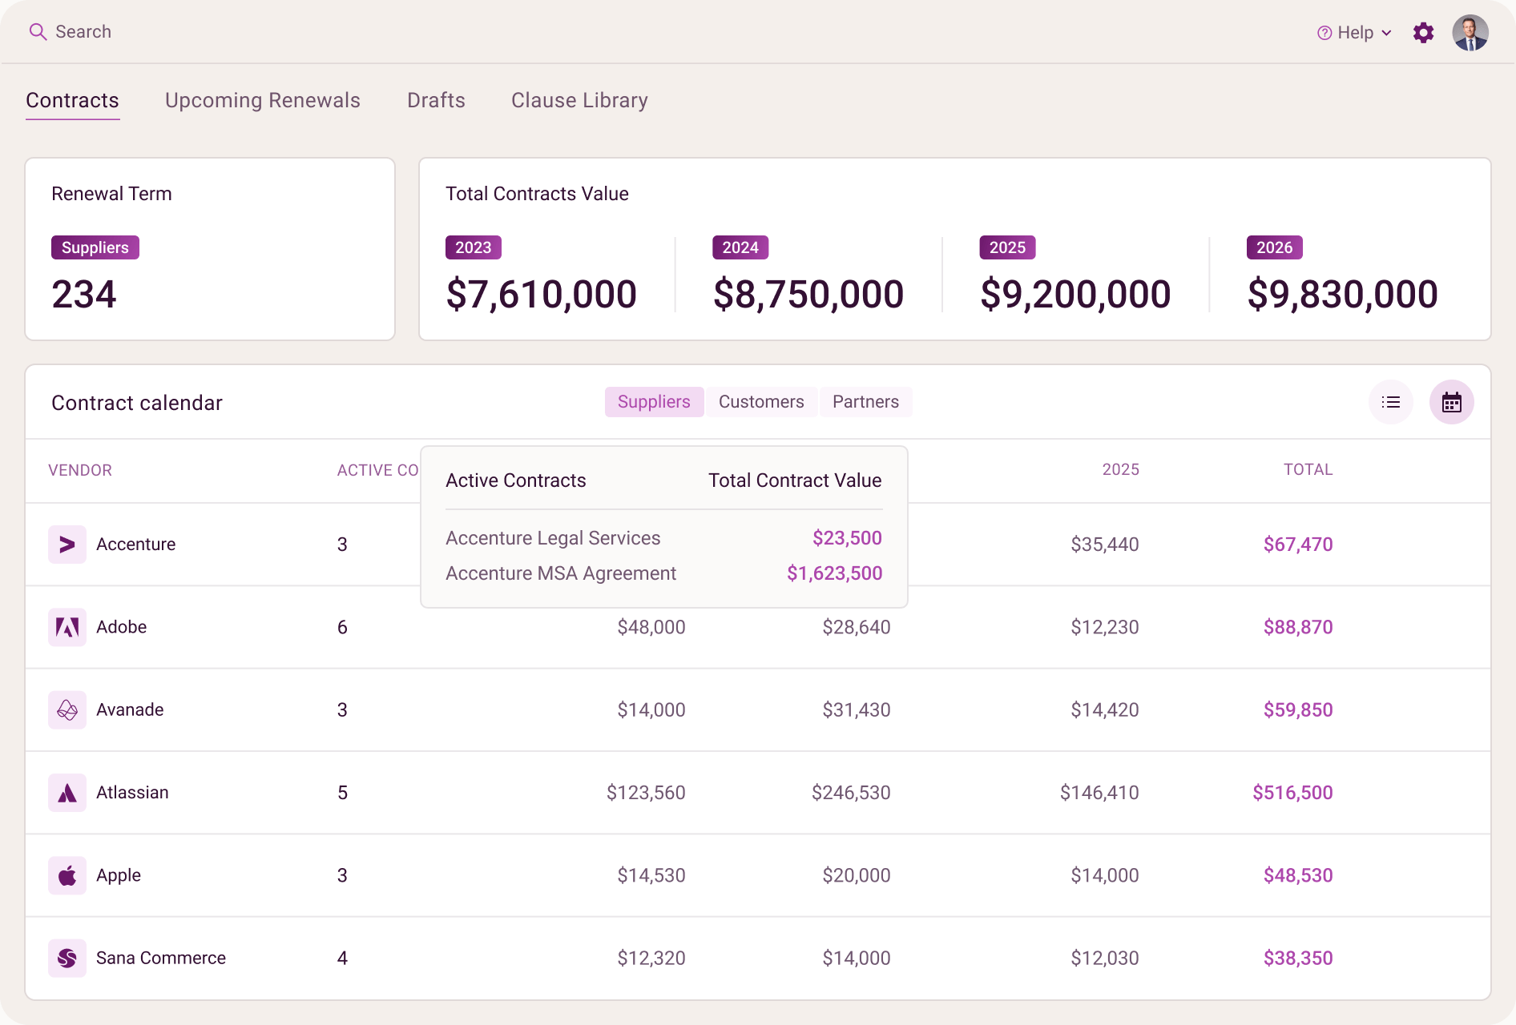Sort by the TOTAL column header
1516x1025 pixels.
pyautogui.click(x=1308, y=470)
